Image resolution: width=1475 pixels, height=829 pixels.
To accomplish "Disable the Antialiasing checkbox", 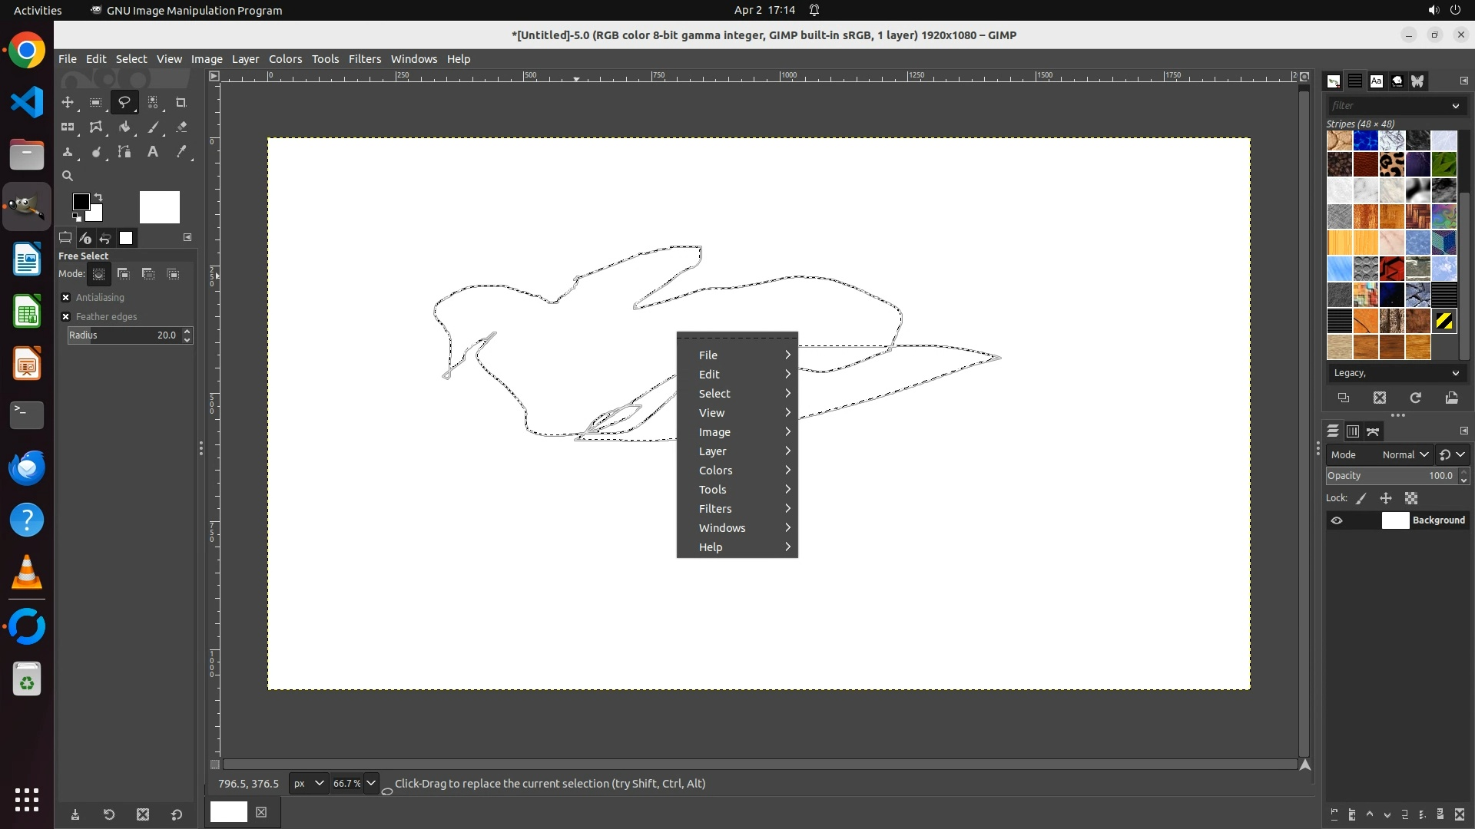I will coord(66,298).
